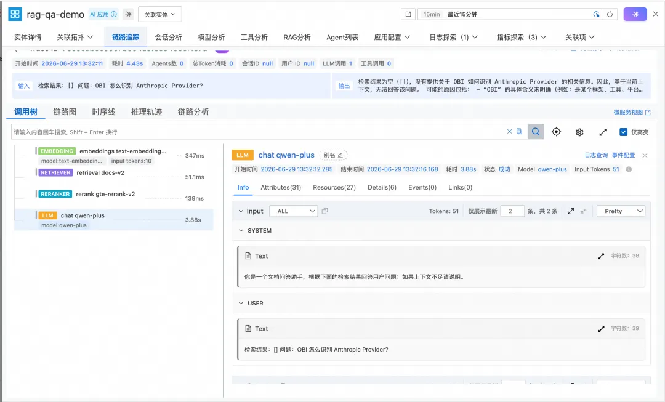Open the Details(6) tab
This screenshot has height=402, width=665.
click(382, 187)
